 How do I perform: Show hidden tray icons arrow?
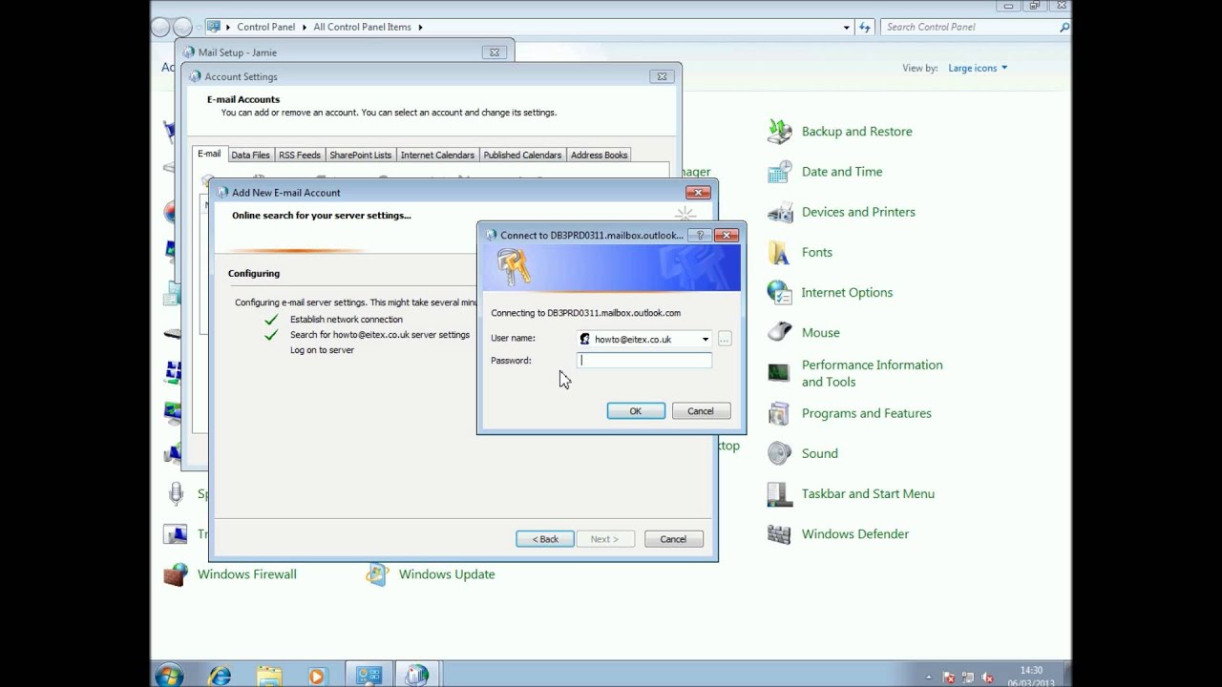click(x=929, y=677)
